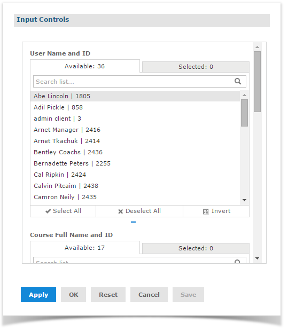288x331 pixels.
Task: Open the Available: 17 courses tab
Action: pyautogui.click(x=85, y=248)
